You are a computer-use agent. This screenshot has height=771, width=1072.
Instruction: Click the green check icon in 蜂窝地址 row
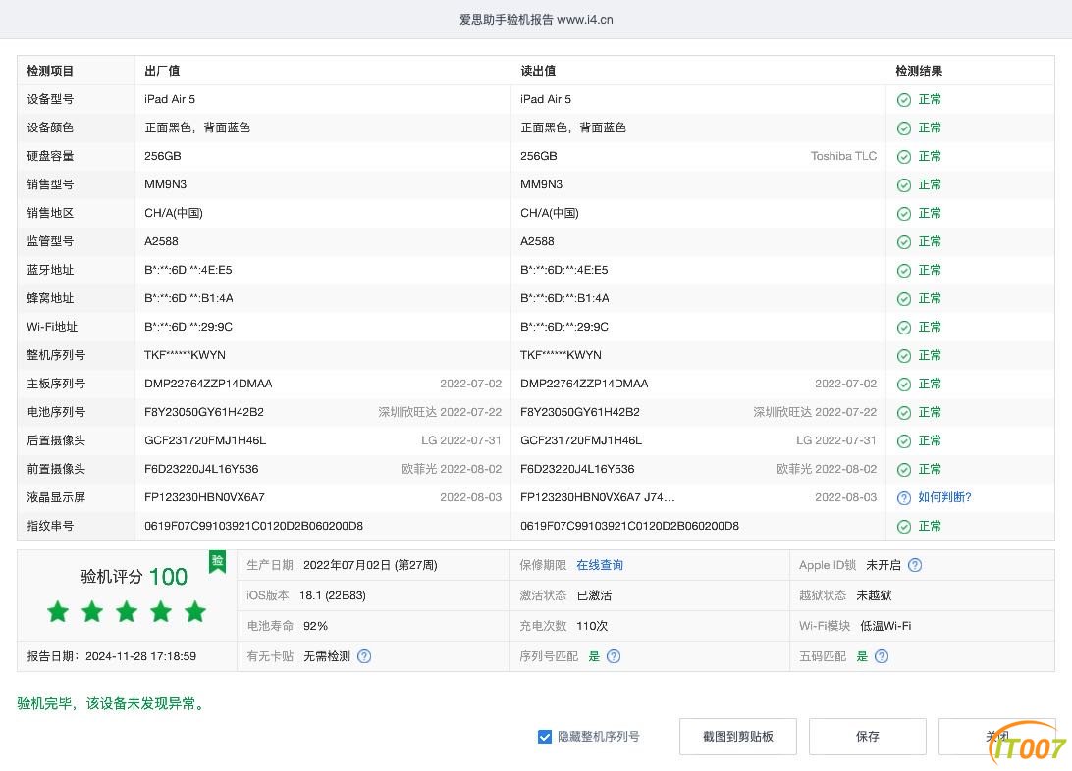pyautogui.click(x=904, y=299)
